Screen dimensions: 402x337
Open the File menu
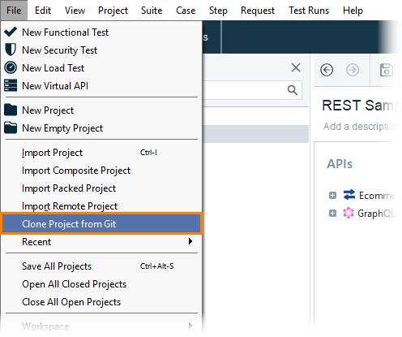point(14,11)
